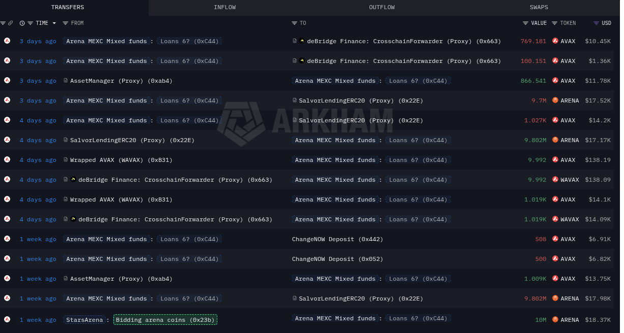Click Avalanche chain icon on $6.91K row

(7, 239)
